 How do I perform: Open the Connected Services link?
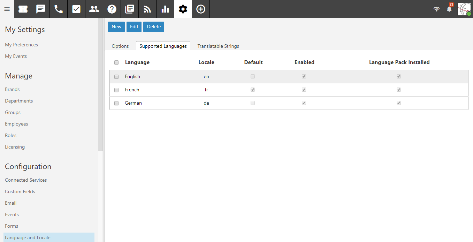coord(26,180)
